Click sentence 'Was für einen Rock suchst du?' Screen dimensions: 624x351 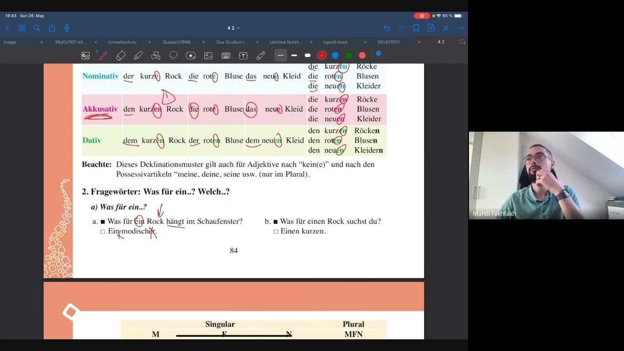click(331, 221)
